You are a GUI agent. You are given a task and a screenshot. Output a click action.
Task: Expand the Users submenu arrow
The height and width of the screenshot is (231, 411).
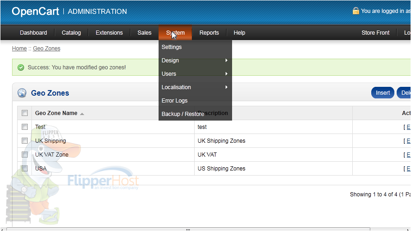tap(227, 74)
